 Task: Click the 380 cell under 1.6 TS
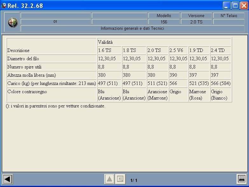pos(109,75)
